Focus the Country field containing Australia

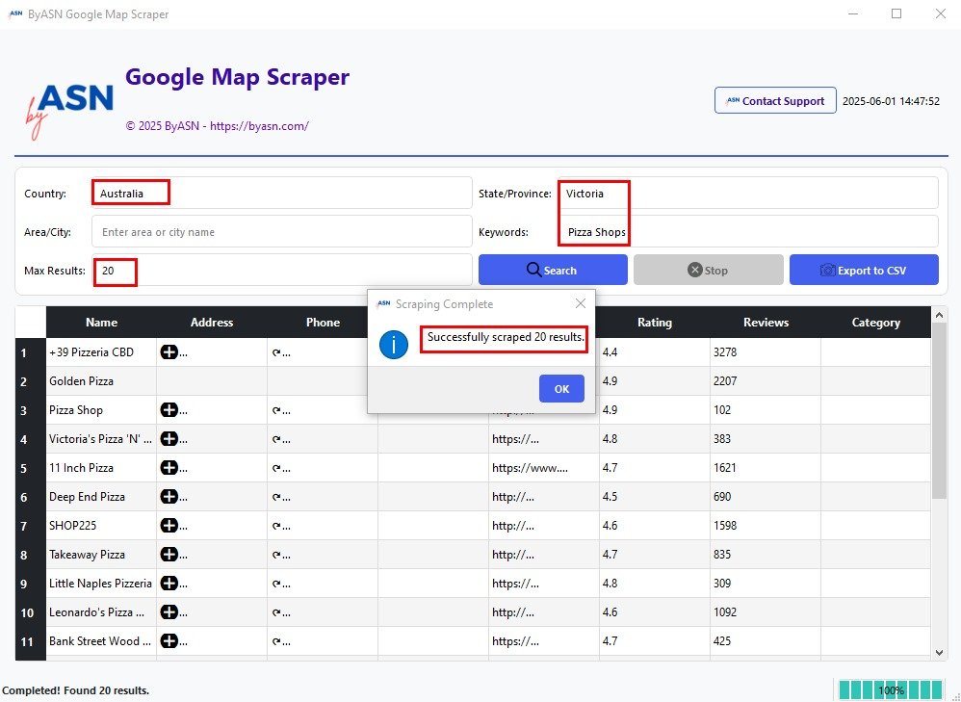pyautogui.click(x=282, y=194)
